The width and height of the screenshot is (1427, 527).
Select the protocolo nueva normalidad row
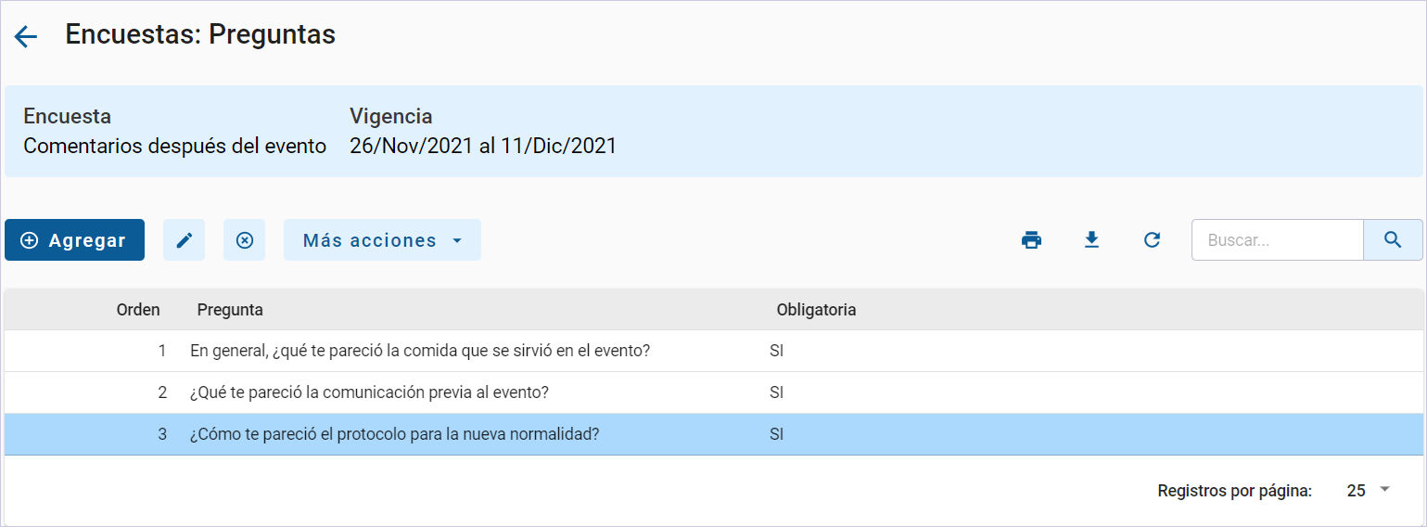[x=394, y=434]
